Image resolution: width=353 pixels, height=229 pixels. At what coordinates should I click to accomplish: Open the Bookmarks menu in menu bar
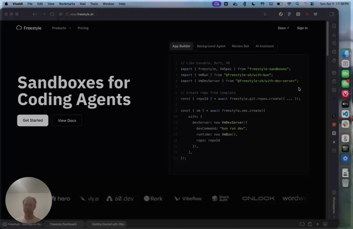(x=67, y=4)
